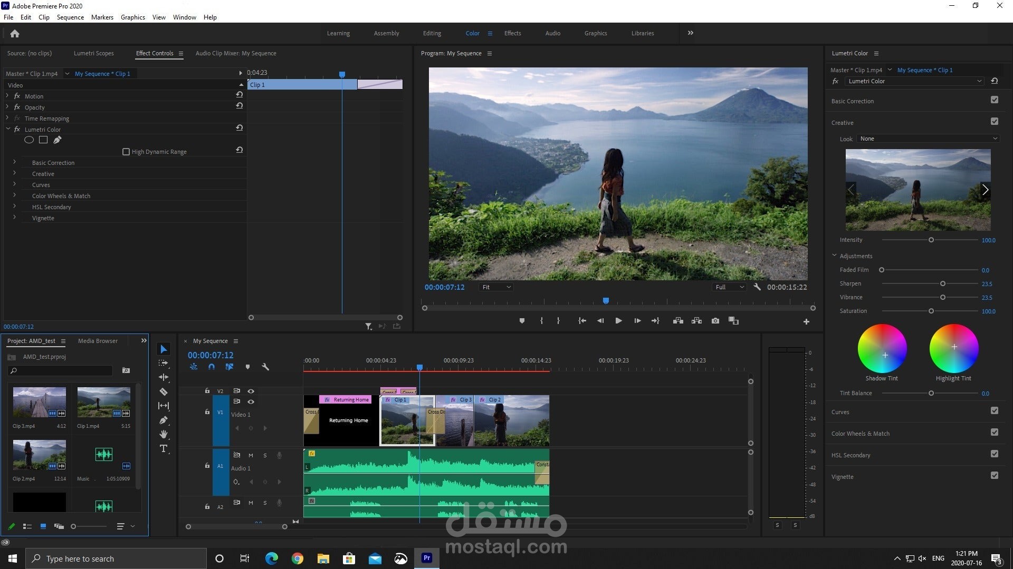Activate the Hand tool
The image size is (1013, 569).
164,434
